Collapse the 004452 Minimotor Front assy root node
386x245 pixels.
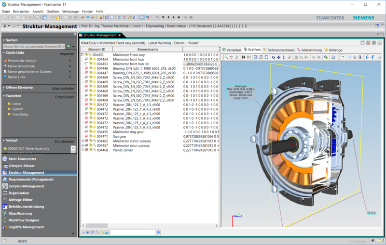coord(83,55)
